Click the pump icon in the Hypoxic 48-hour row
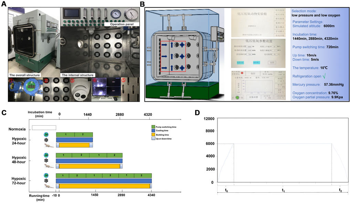Image resolution: width=351 pixels, height=203 pixels. coord(46,155)
